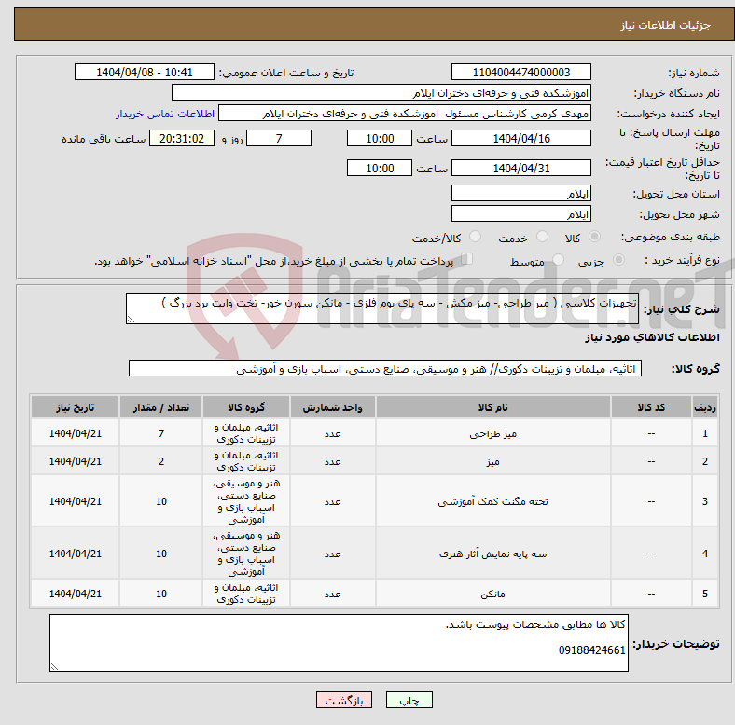Screen dimensions: 735x725
Task: Click the quantity 2 in row 2
Action: [160, 461]
